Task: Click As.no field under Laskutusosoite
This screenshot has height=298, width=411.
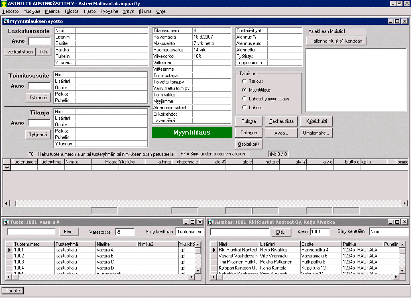Action: click(x=39, y=41)
